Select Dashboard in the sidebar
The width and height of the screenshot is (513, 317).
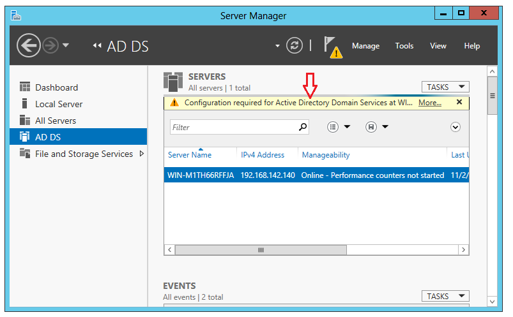point(56,87)
